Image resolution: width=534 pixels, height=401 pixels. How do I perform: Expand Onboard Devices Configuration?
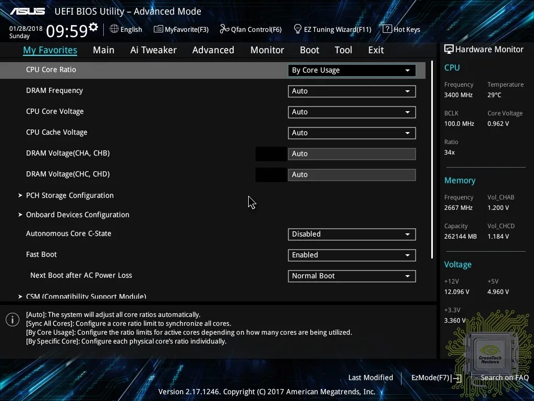click(x=77, y=215)
